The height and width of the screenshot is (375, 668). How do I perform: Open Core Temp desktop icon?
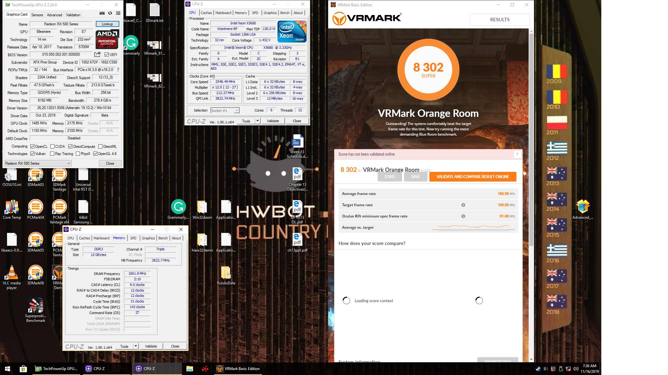(12, 210)
